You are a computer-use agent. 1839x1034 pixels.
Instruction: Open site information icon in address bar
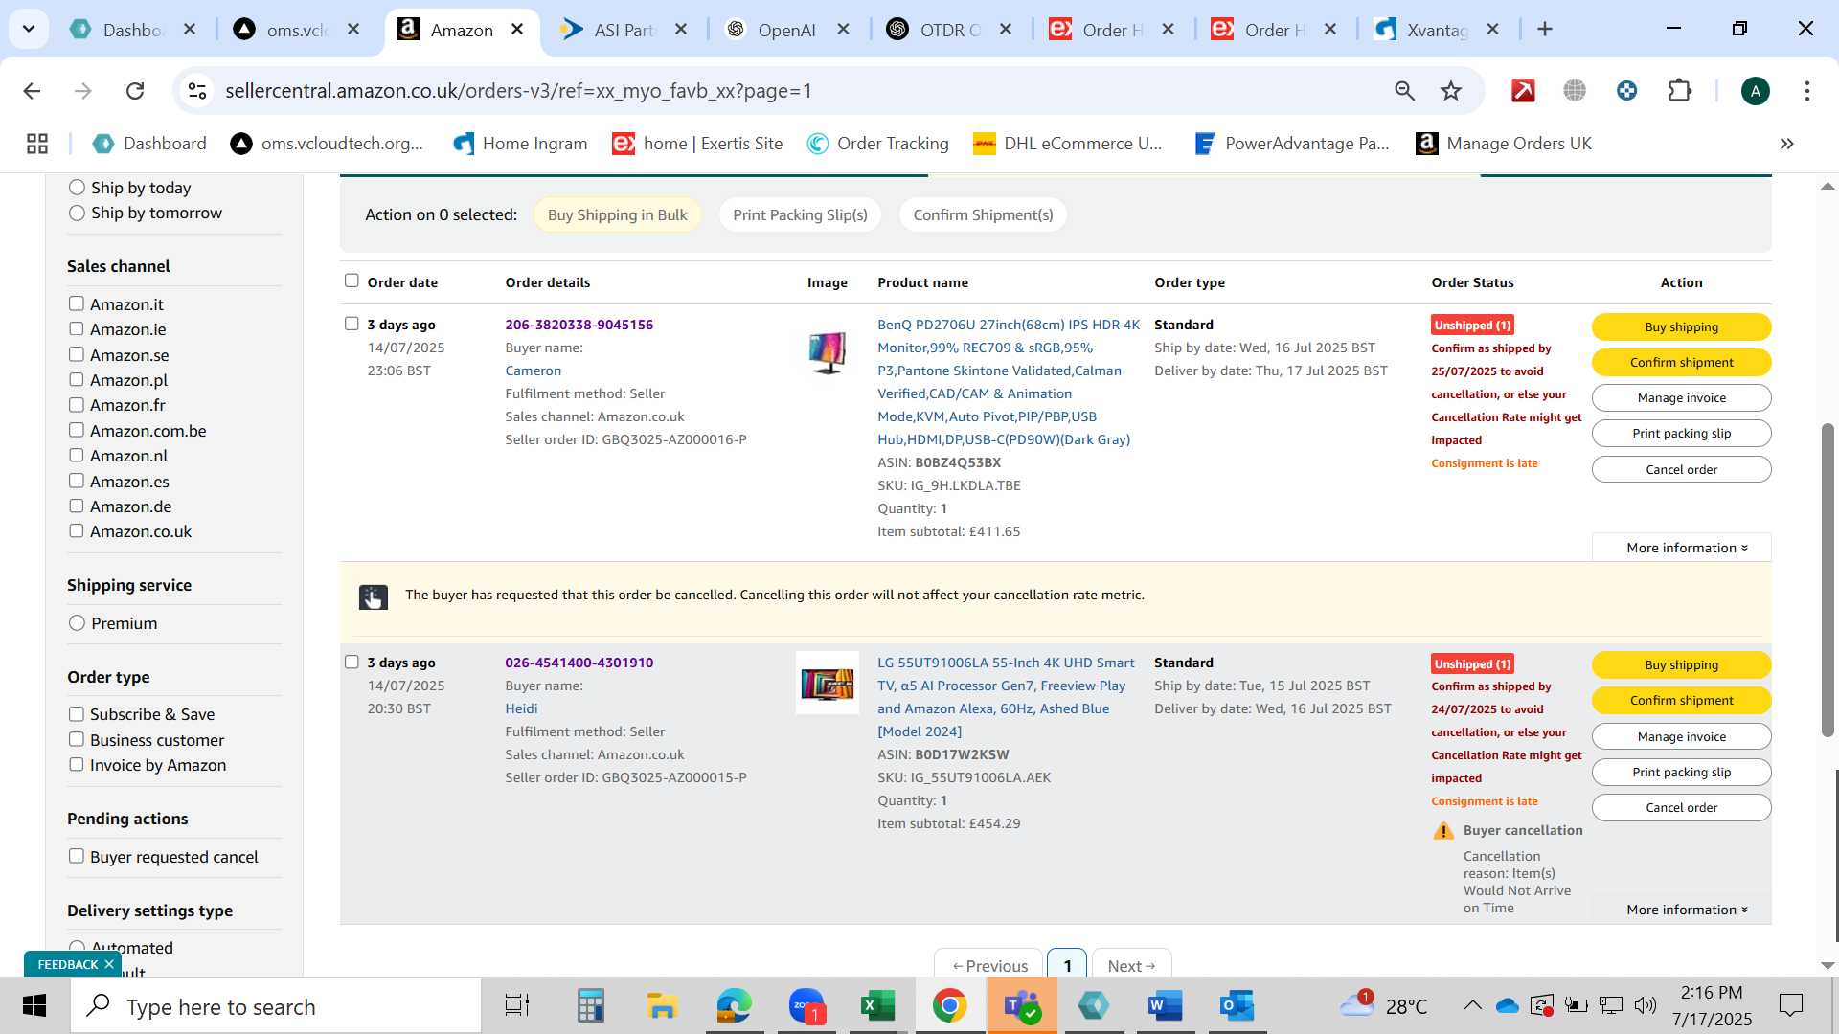pyautogui.click(x=197, y=91)
